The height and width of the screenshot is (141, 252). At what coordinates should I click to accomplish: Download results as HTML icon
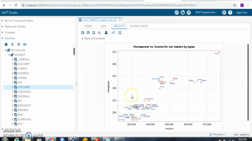(x=83, y=33)
